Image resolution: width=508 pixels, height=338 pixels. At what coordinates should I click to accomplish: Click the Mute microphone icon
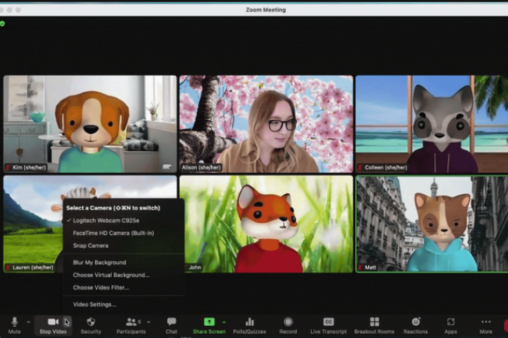tap(15, 322)
